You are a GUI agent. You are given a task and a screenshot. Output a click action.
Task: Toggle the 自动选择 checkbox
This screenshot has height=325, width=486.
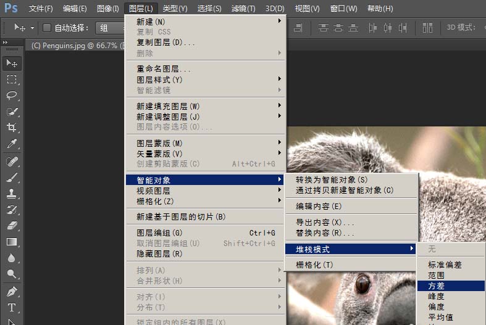pyautogui.click(x=47, y=28)
